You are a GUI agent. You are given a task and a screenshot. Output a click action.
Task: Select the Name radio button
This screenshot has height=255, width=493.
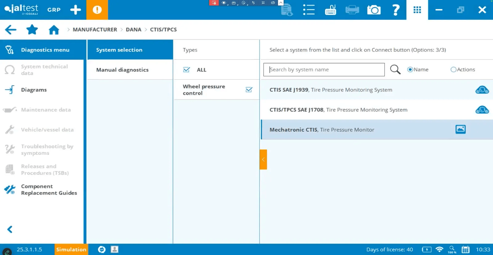410,69
